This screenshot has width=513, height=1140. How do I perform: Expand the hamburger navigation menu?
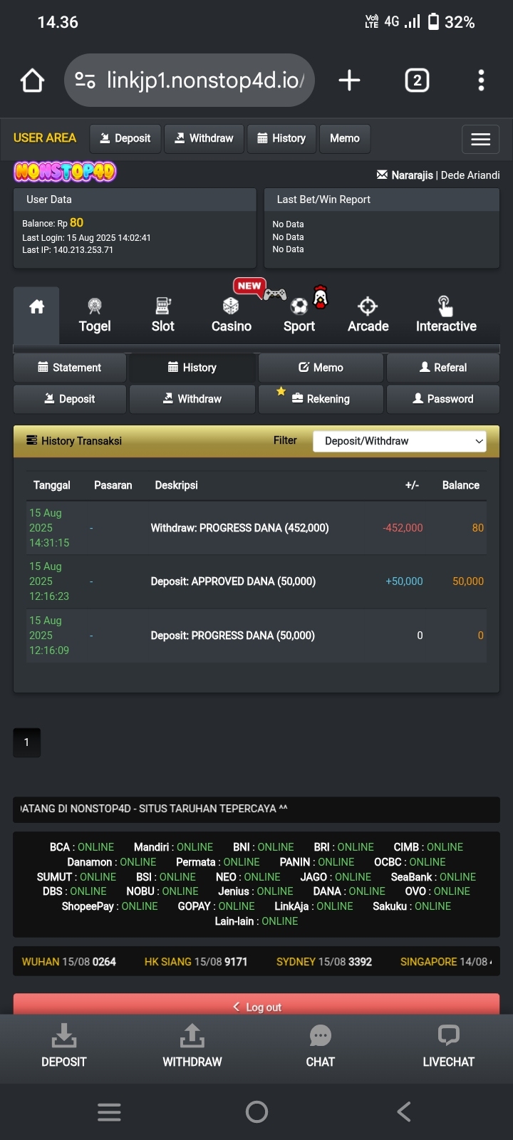(x=480, y=140)
